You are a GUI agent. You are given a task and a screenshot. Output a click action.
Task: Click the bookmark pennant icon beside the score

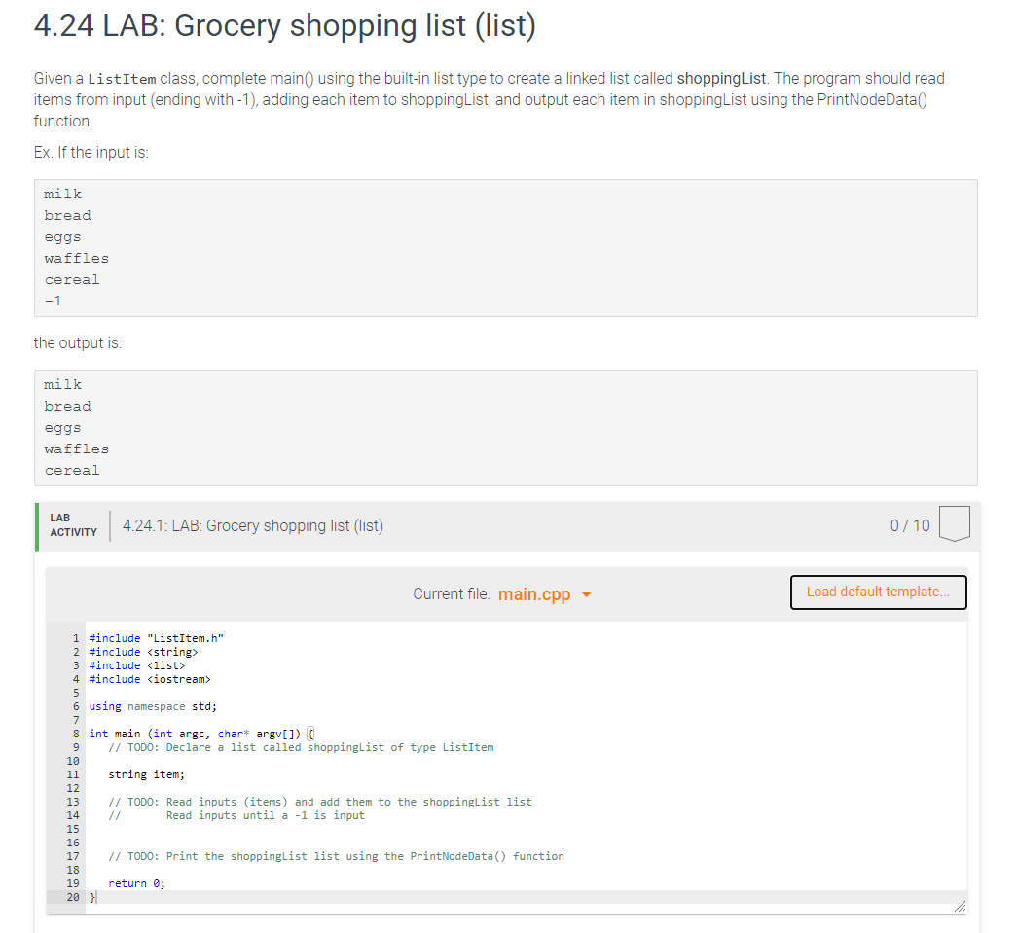(x=955, y=523)
